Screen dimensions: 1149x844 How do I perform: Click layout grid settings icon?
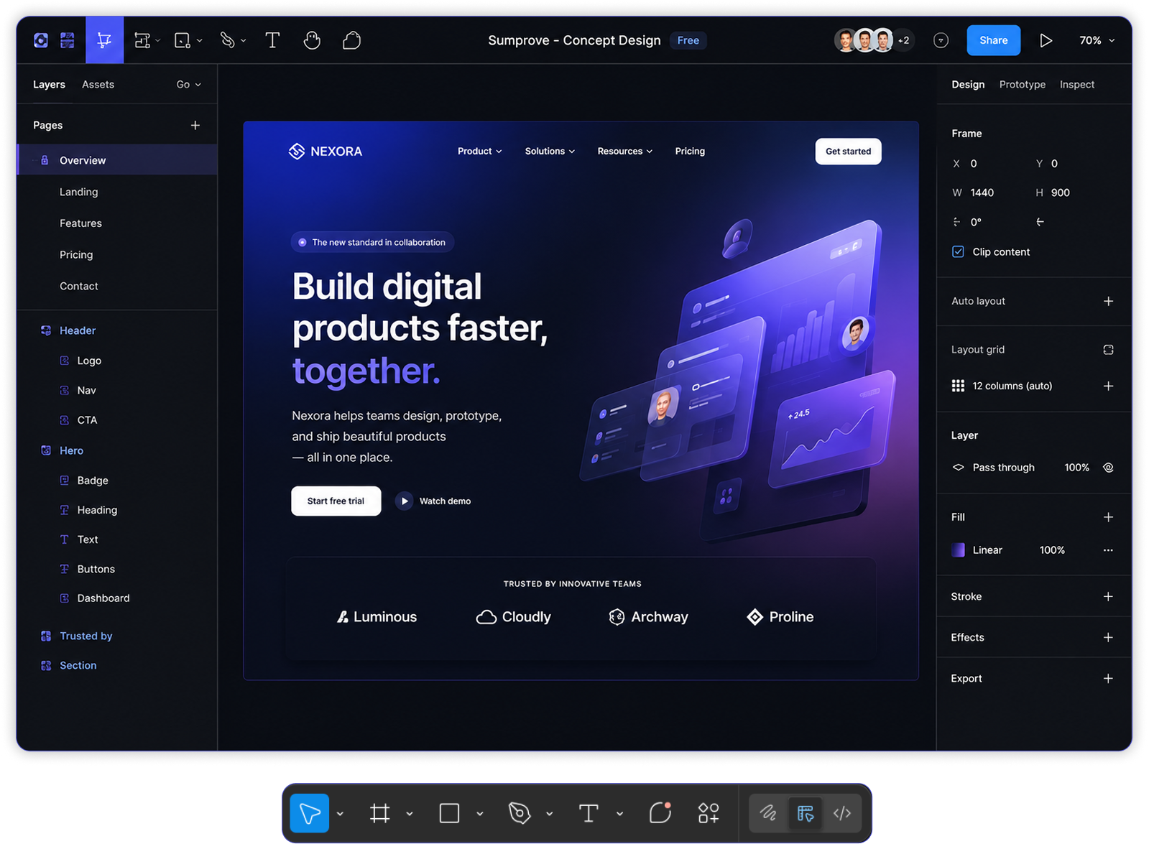1108,350
